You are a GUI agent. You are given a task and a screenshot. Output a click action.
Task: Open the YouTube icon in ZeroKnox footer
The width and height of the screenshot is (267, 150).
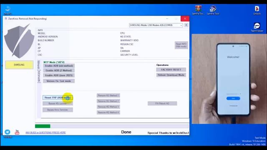coord(17,132)
